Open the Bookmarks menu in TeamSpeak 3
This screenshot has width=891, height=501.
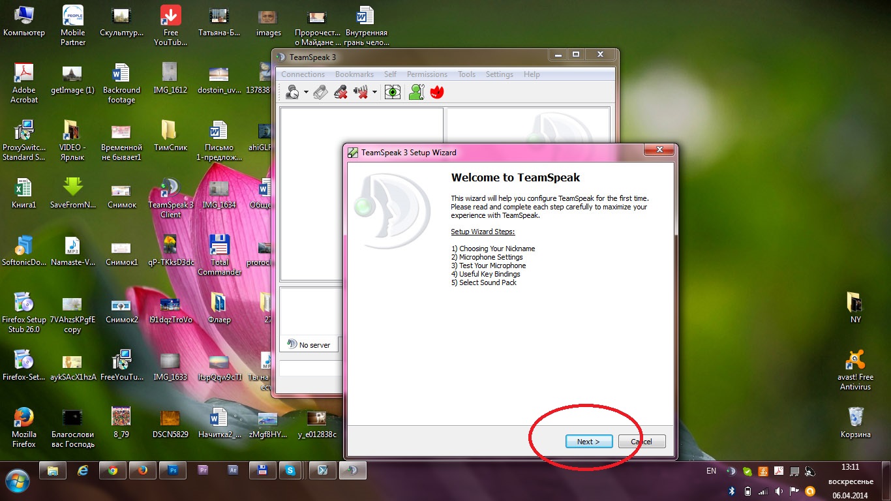[354, 74]
